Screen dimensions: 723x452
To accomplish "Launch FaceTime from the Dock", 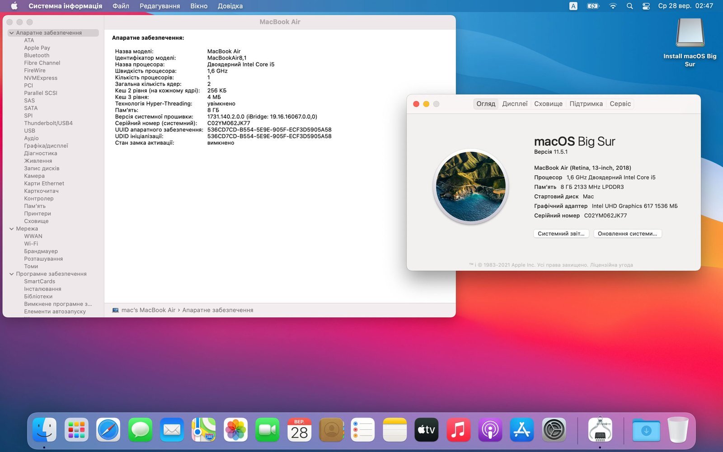I will point(268,429).
